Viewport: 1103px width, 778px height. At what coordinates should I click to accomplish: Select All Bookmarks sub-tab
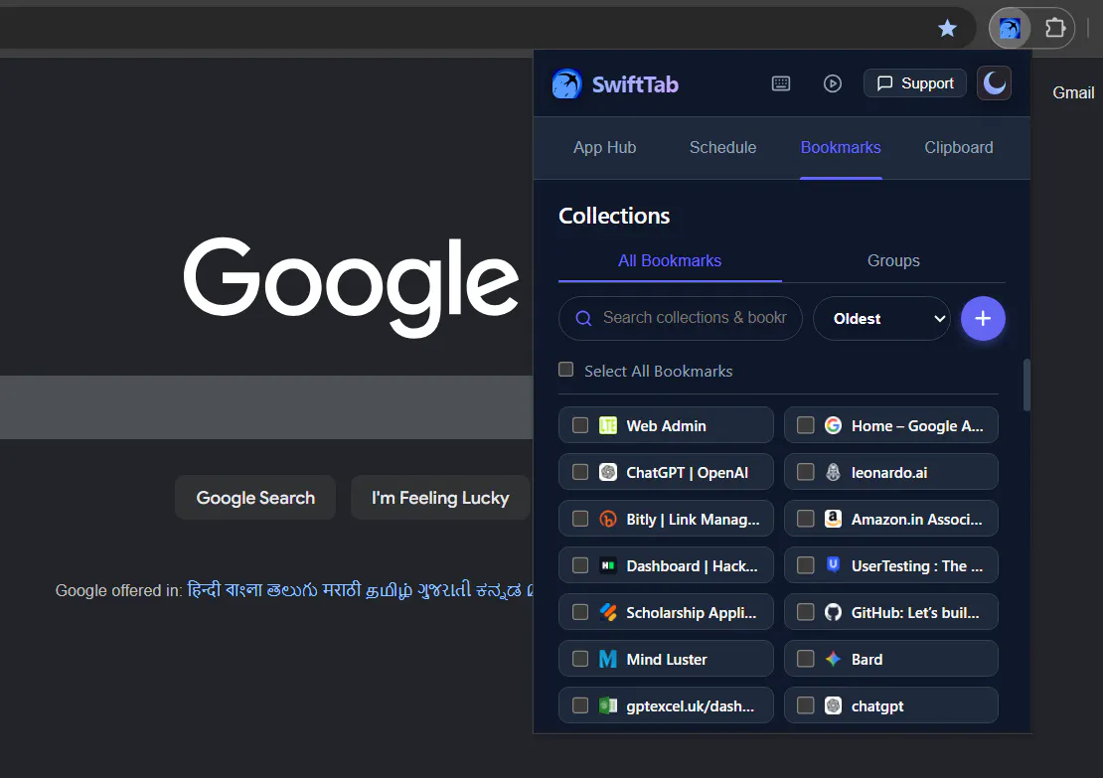pyautogui.click(x=670, y=261)
